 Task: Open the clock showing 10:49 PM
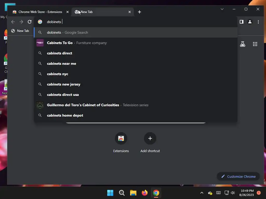pyautogui.click(x=247, y=193)
